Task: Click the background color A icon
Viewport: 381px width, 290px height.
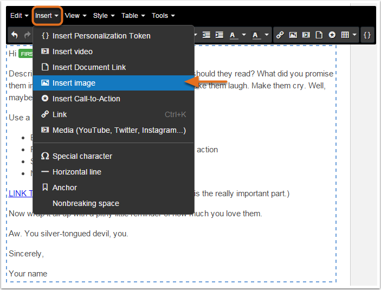Action: pos(255,35)
